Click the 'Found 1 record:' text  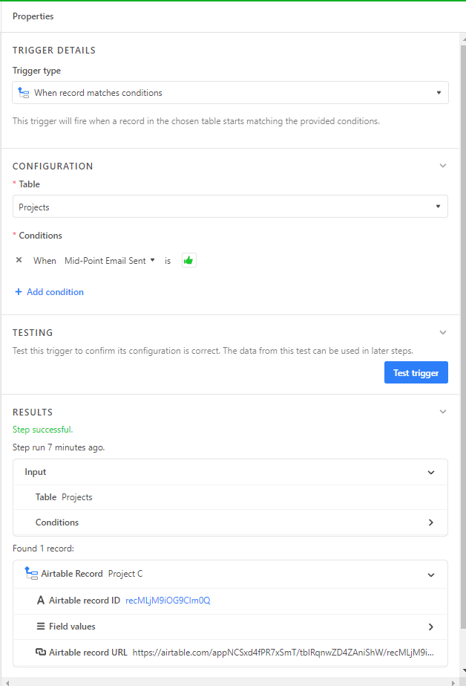point(43,549)
